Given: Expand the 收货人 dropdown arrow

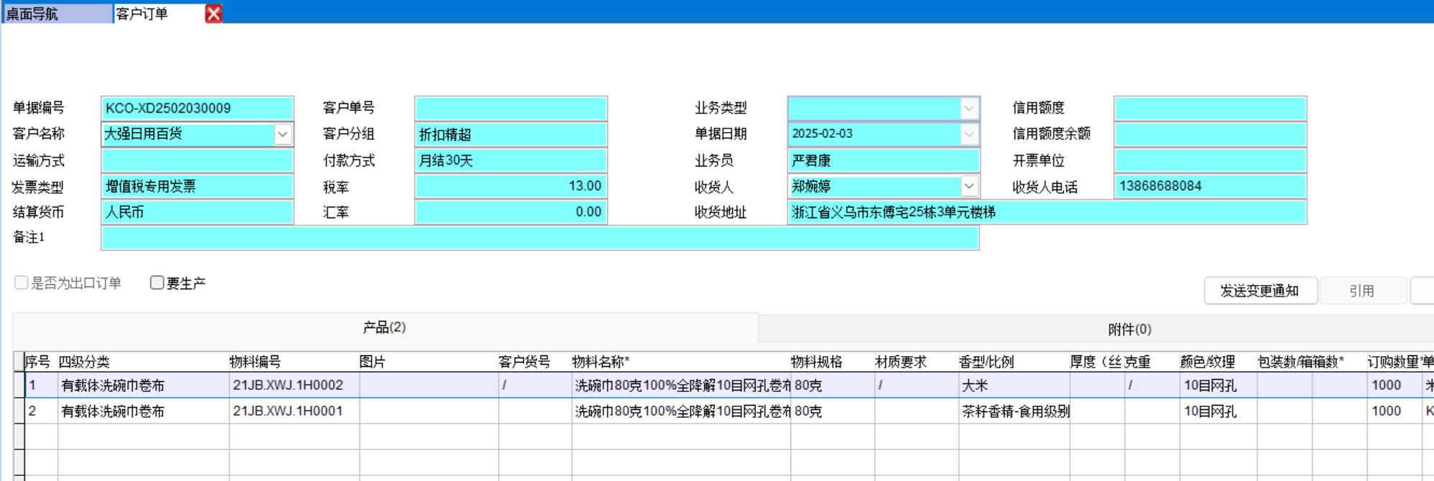Looking at the screenshot, I should tap(968, 186).
